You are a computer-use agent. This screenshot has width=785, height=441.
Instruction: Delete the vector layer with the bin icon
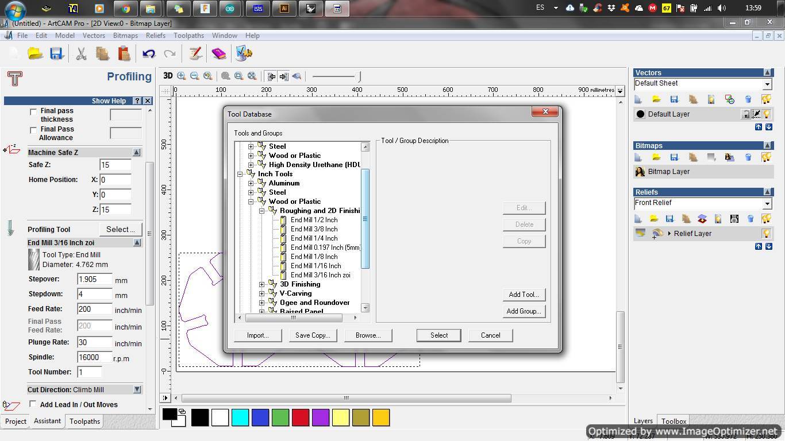[x=748, y=99]
